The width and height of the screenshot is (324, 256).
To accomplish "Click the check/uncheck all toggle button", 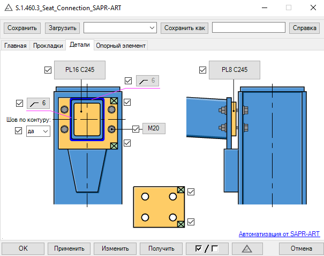I will pyautogui.click(x=207, y=248).
